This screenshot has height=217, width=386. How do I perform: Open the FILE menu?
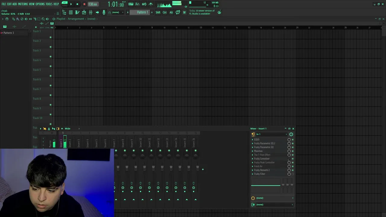4,4
